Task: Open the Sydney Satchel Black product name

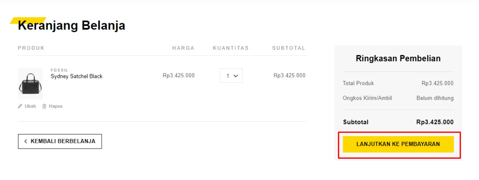Action: point(76,76)
